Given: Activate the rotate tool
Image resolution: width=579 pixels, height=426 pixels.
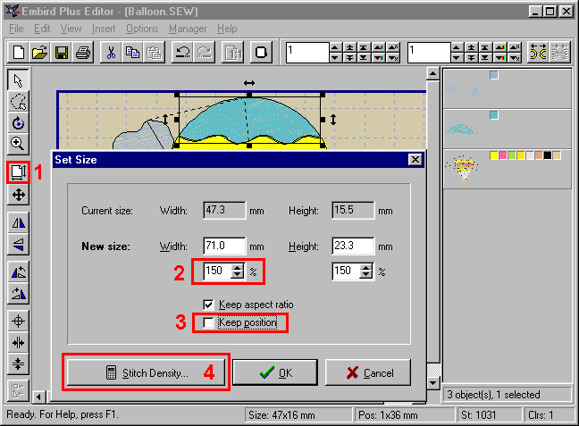Looking at the screenshot, I should point(18,123).
